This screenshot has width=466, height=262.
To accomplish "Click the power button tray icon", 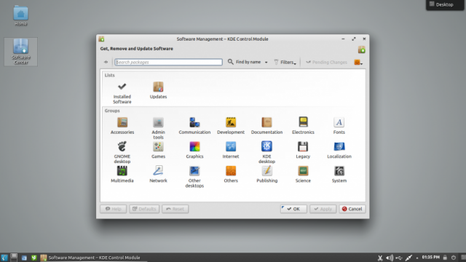I will coord(454,258).
